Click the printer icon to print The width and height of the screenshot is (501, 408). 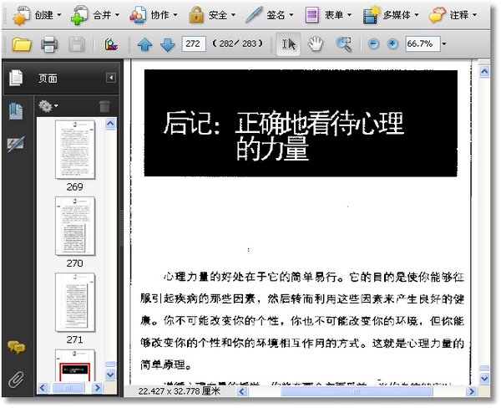(49, 44)
